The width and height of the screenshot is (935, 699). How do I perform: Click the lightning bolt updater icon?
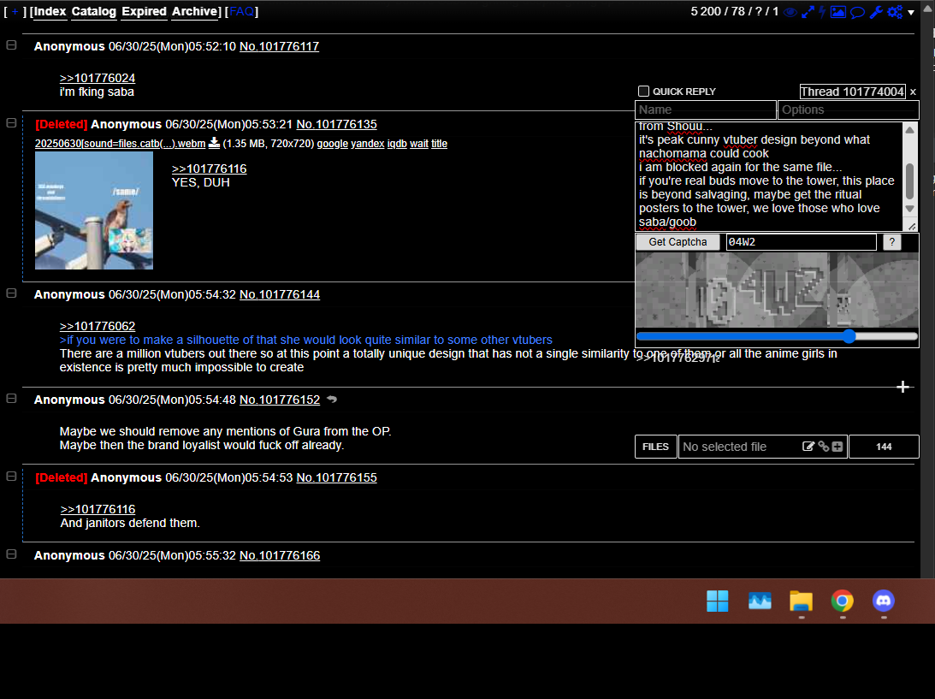click(x=822, y=12)
